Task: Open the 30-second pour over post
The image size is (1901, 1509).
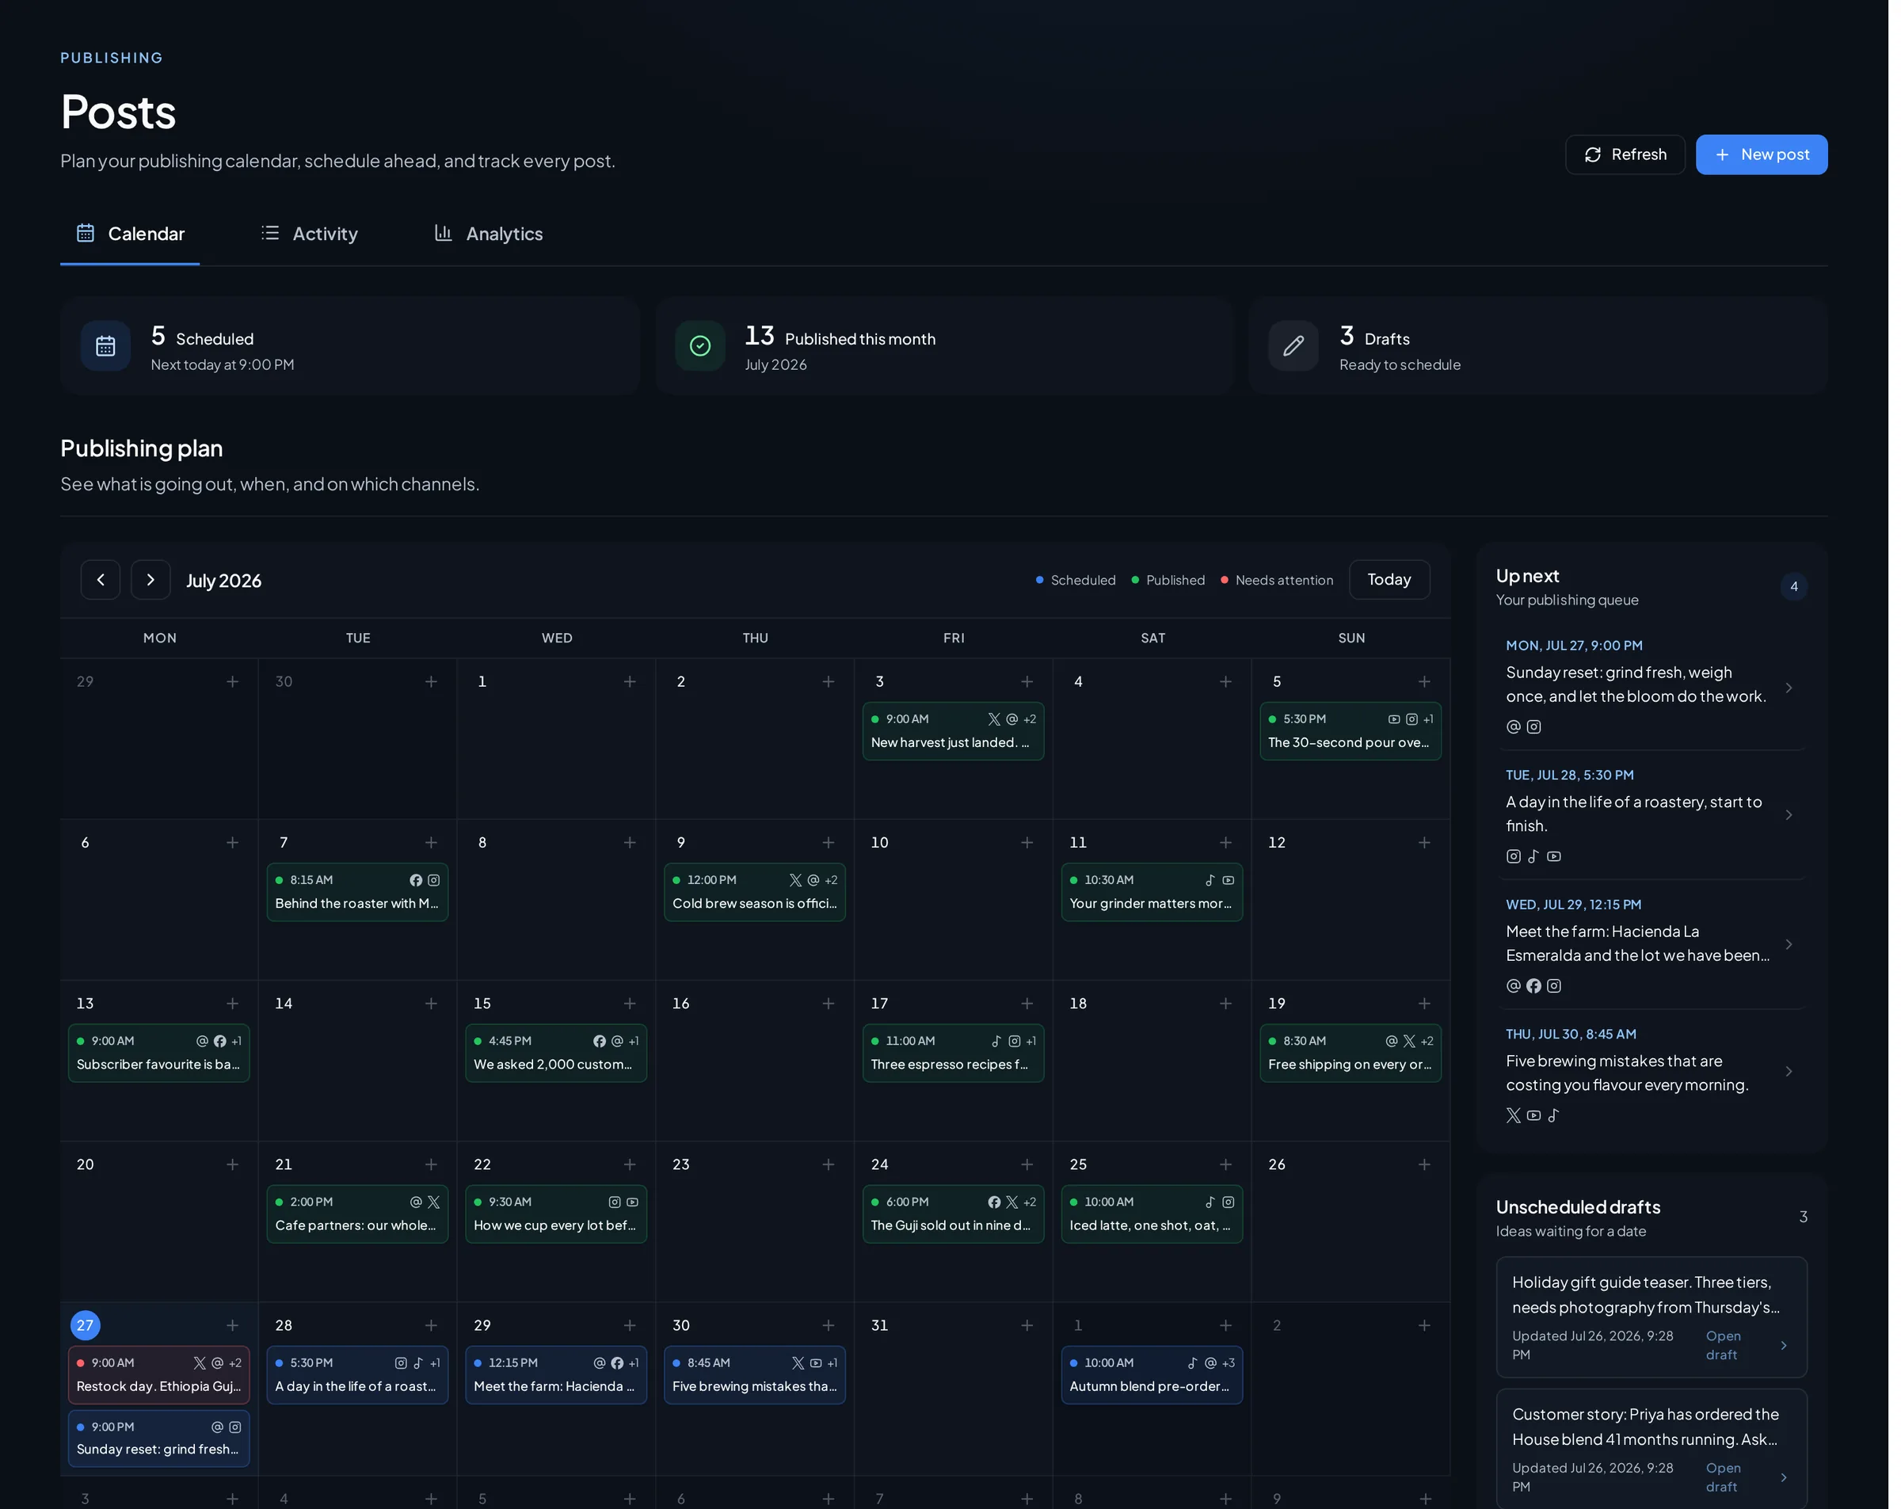Action: click(x=1351, y=731)
